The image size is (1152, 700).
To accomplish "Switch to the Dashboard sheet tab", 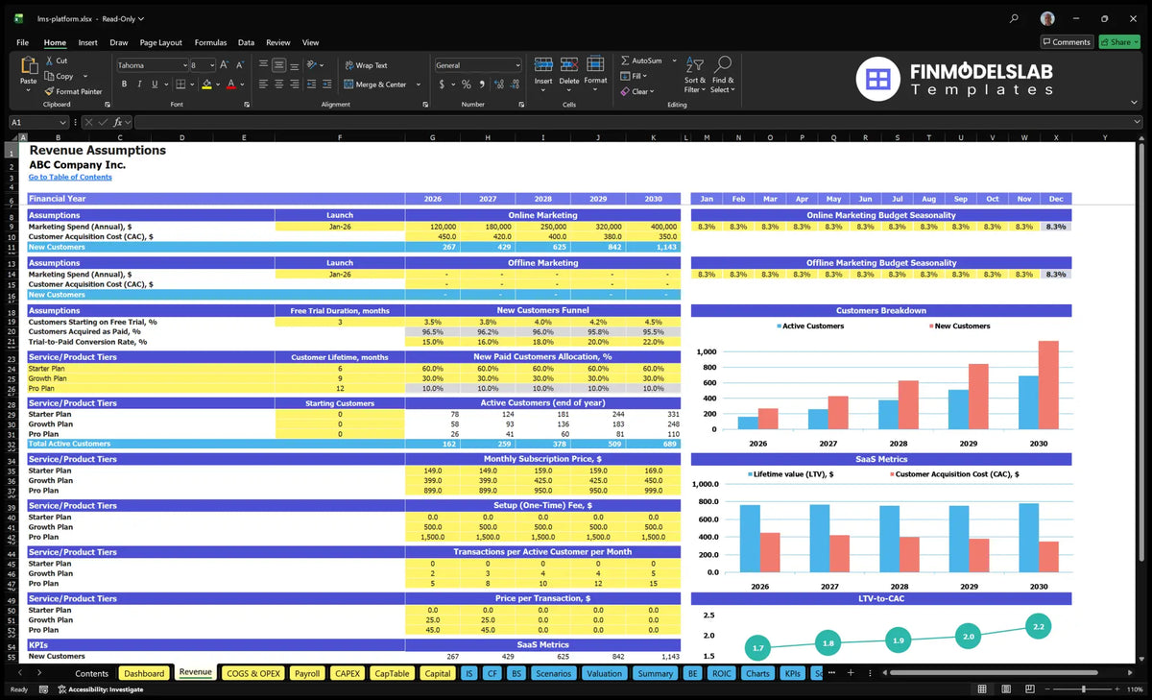I will click(144, 673).
